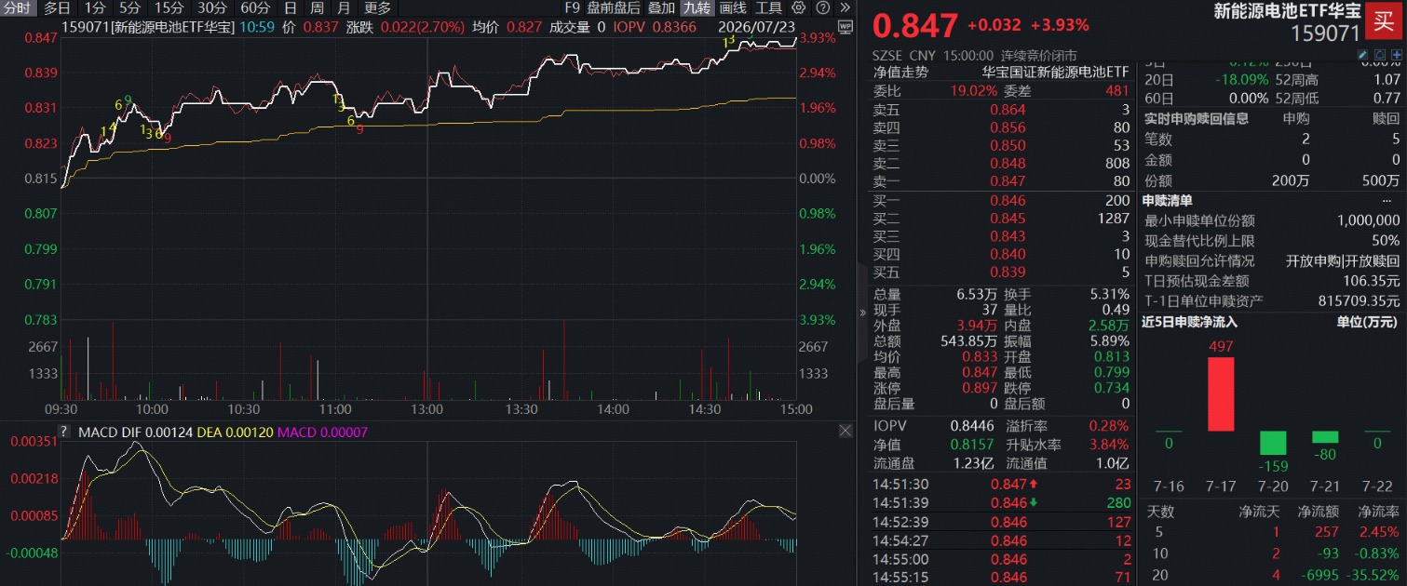Screen dimensions: 1407x586
Task: Open the 工具 tools menu
Action: (x=768, y=7)
